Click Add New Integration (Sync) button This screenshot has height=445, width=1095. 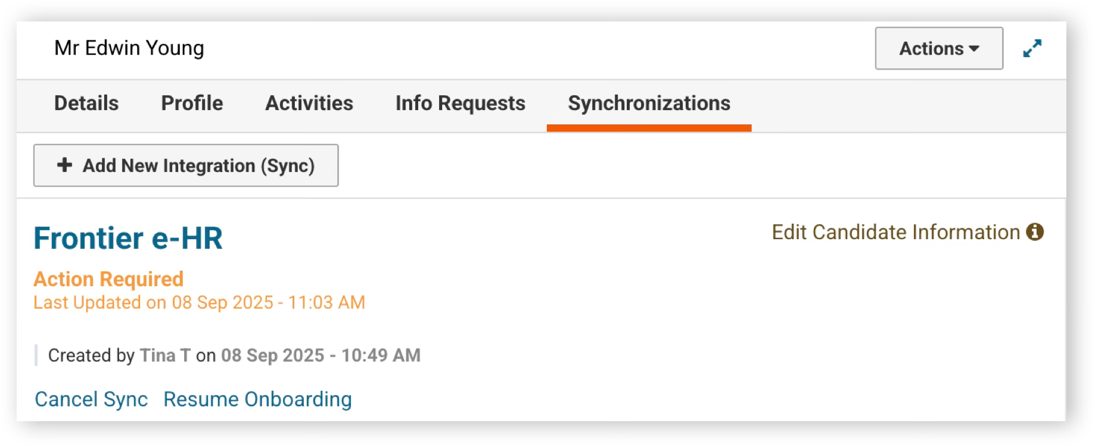(x=186, y=165)
